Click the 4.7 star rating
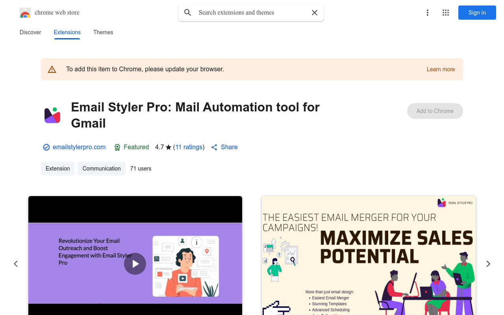 163,147
